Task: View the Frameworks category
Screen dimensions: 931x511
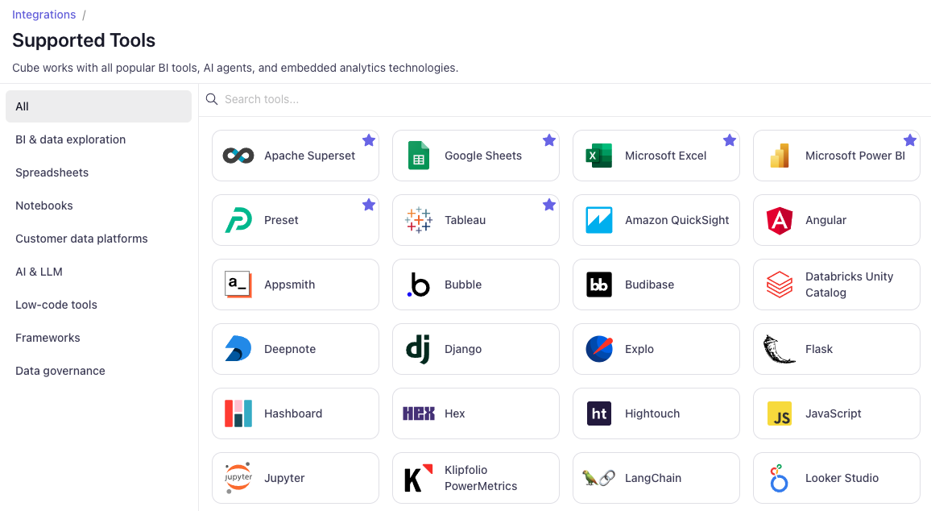Action: [x=98, y=338]
